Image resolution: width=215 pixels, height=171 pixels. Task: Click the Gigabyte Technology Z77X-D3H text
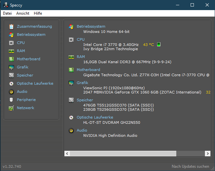tap(146, 75)
